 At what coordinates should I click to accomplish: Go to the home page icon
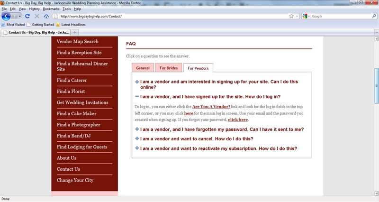click(x=46, y=16)
